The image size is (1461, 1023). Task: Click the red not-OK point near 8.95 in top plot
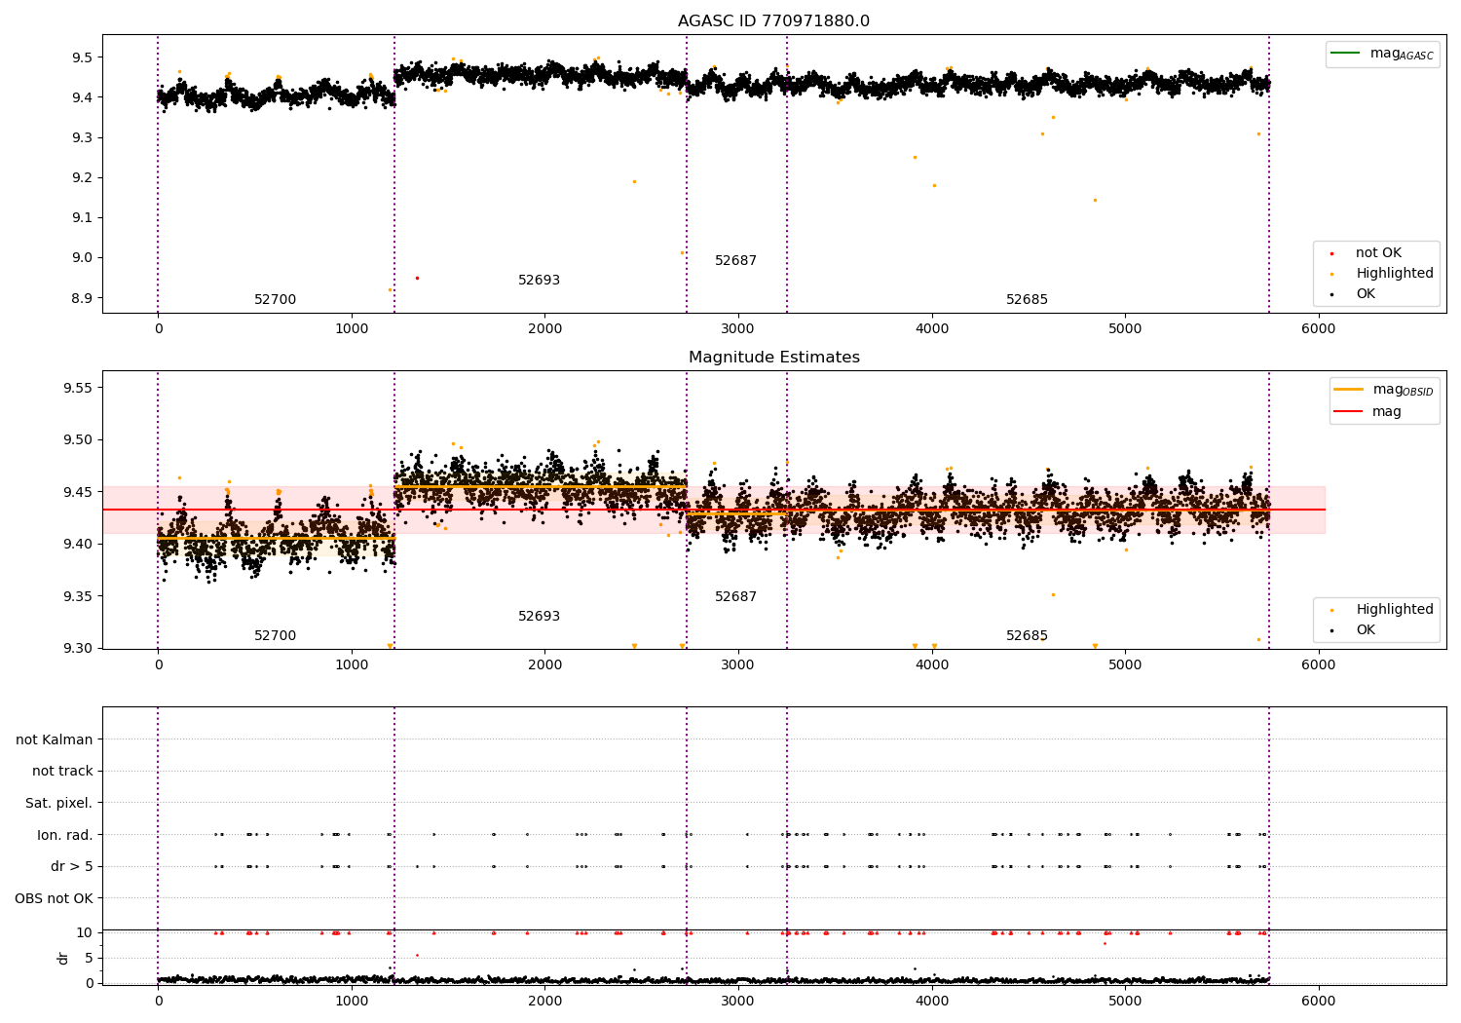point(417,278)
